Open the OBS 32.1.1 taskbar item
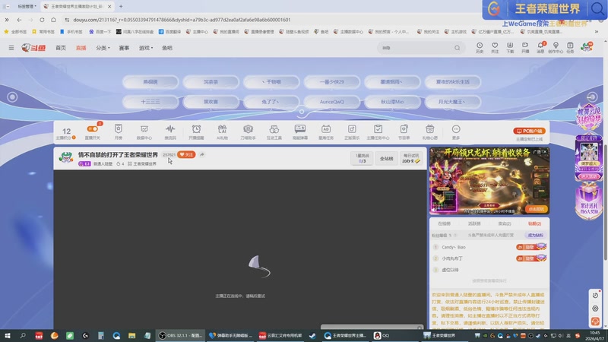Screen dimensions: 608x342 pyautogui.click(x=181, y=335)
